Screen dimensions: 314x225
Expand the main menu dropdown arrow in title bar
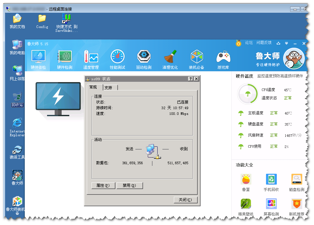(x=286, y=43)
